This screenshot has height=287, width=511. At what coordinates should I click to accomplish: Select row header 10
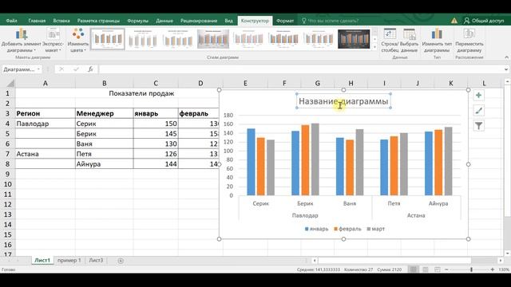pos(7,184)
